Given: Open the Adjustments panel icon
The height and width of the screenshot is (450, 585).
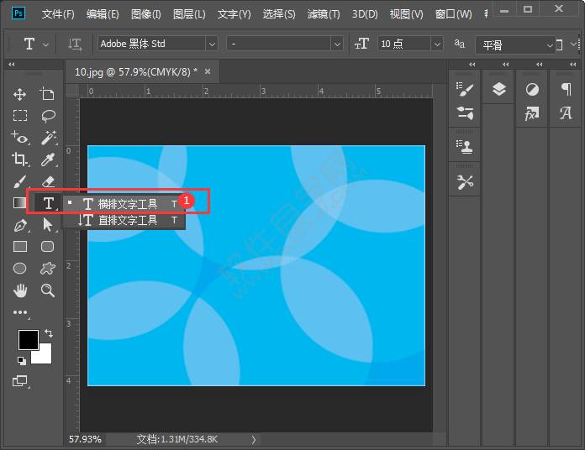Looking at the screenshot, I should tap(532, 89).
